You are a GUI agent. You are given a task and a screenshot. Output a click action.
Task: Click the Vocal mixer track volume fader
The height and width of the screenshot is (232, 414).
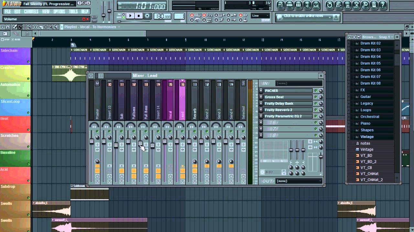point(165,141)
